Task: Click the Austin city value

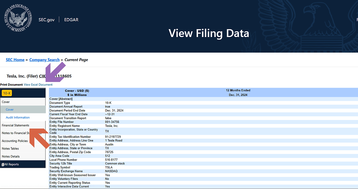Action: click(109, 144)
